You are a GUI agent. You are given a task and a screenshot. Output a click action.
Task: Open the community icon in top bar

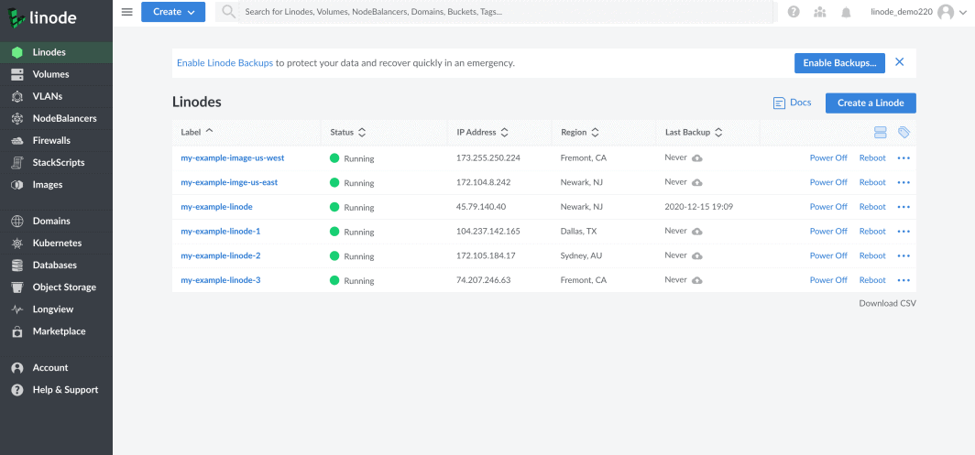(819, 12)
